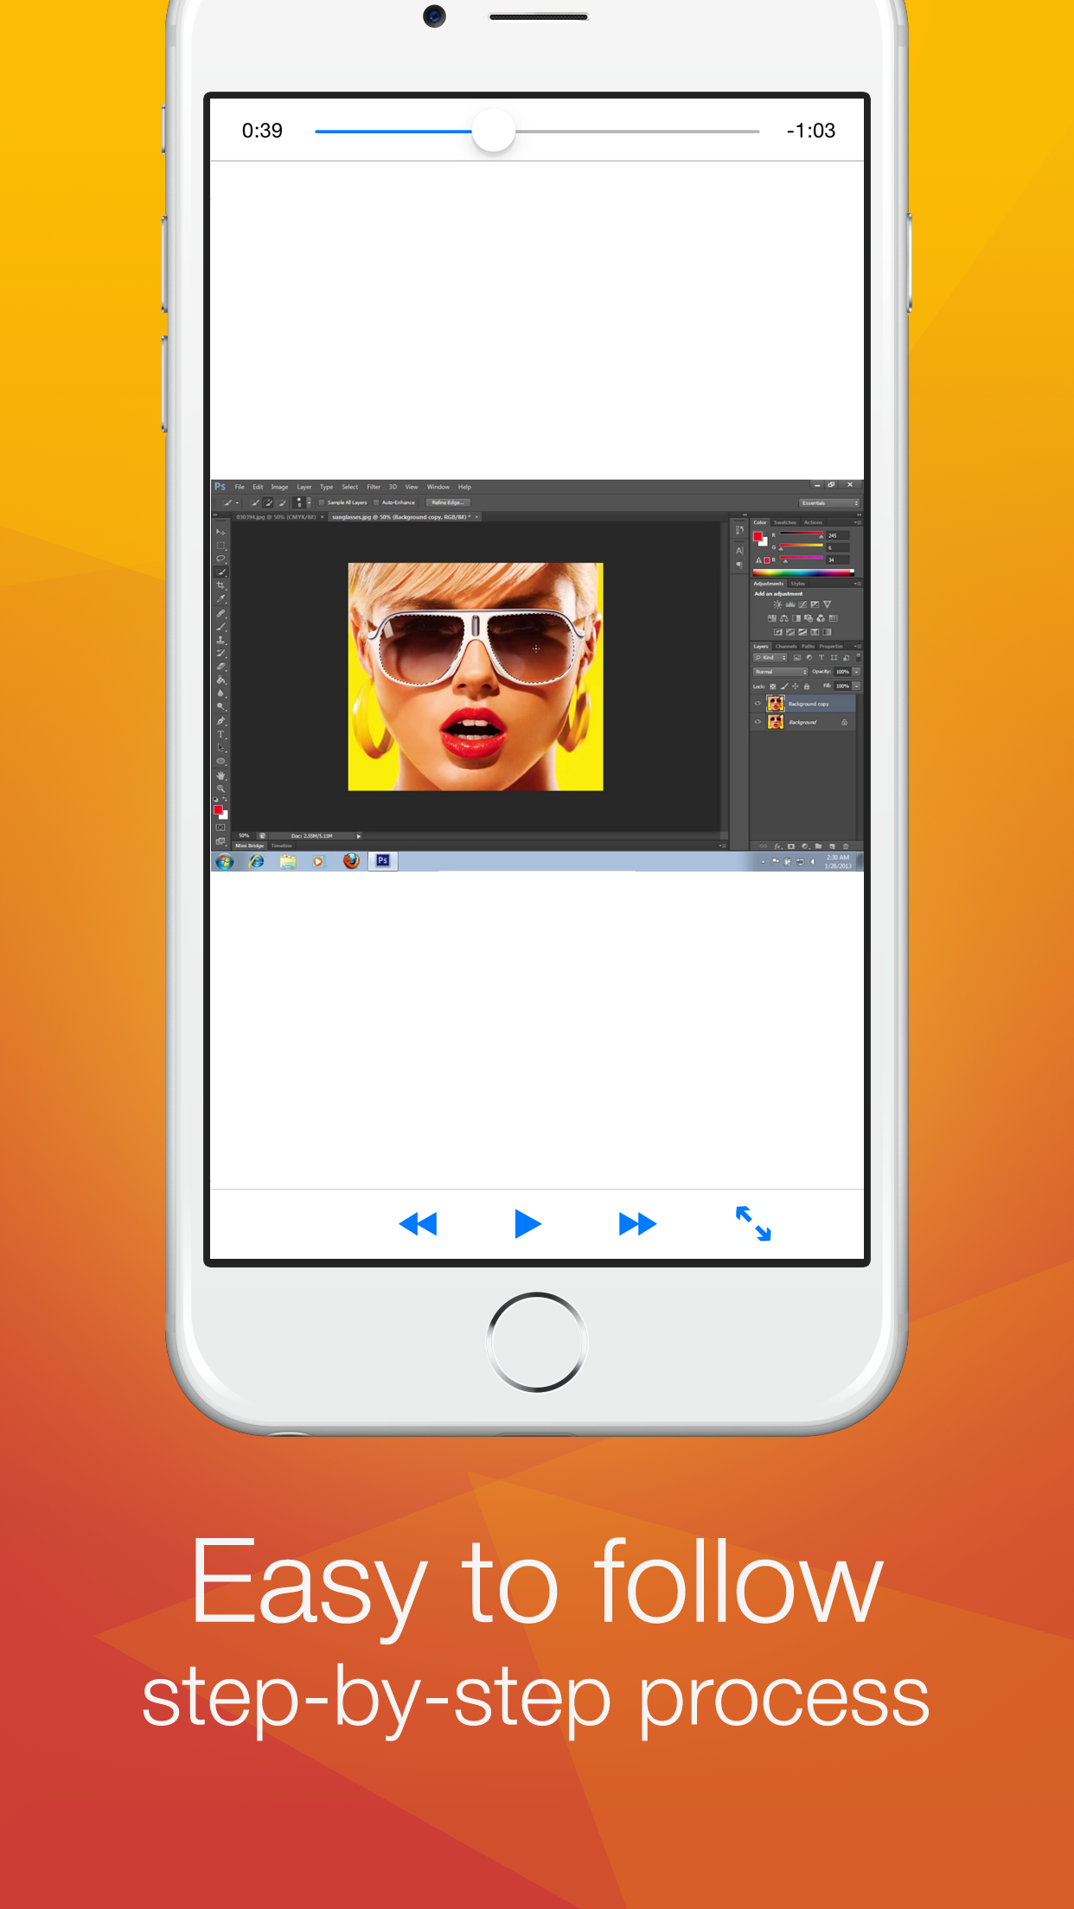Open the layer Kind filter dropdown
The image size is (1074, 1909).
click(x=770, y=657)
